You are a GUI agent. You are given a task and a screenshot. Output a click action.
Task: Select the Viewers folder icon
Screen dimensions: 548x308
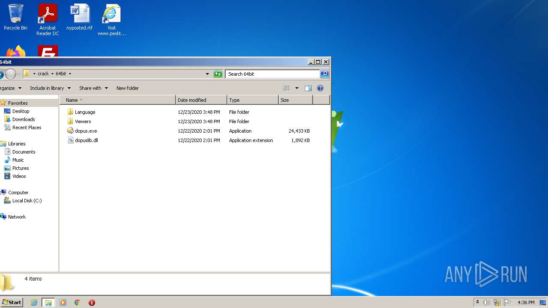[71, 121]
